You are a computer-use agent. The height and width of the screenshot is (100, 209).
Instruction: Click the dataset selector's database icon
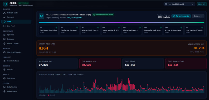click(x=166, y=4)
